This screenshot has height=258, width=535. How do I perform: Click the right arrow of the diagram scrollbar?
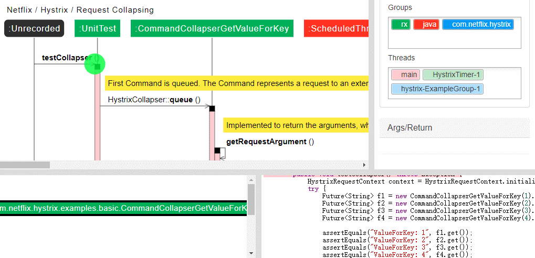pos(364,165)
